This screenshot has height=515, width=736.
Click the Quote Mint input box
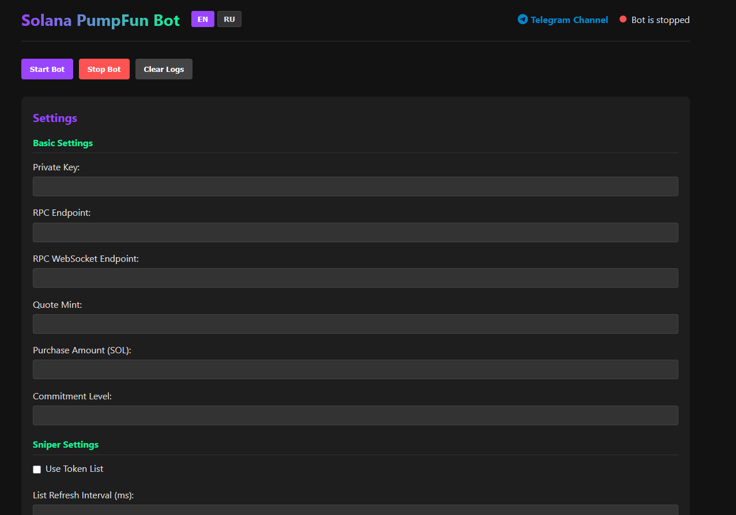pos(356,324)
